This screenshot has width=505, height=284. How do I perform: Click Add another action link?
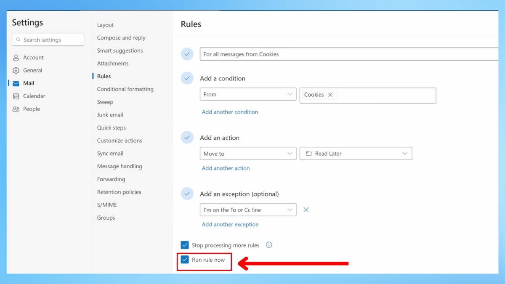pyautogui.click(x=226, y=168)
